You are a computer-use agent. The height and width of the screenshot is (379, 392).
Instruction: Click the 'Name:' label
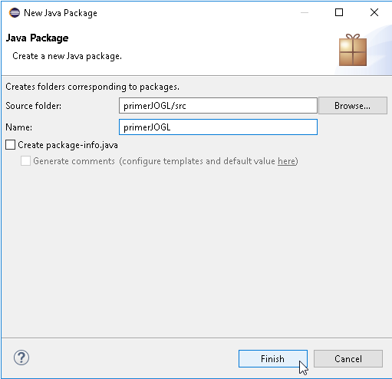pyautogui.click(x=19, y=127)
